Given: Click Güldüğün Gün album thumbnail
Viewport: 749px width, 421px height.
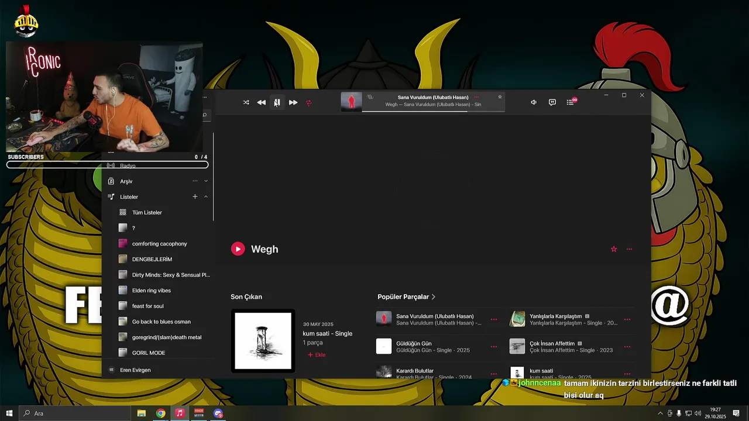Looking at the screenshot, I should [384, 346].
